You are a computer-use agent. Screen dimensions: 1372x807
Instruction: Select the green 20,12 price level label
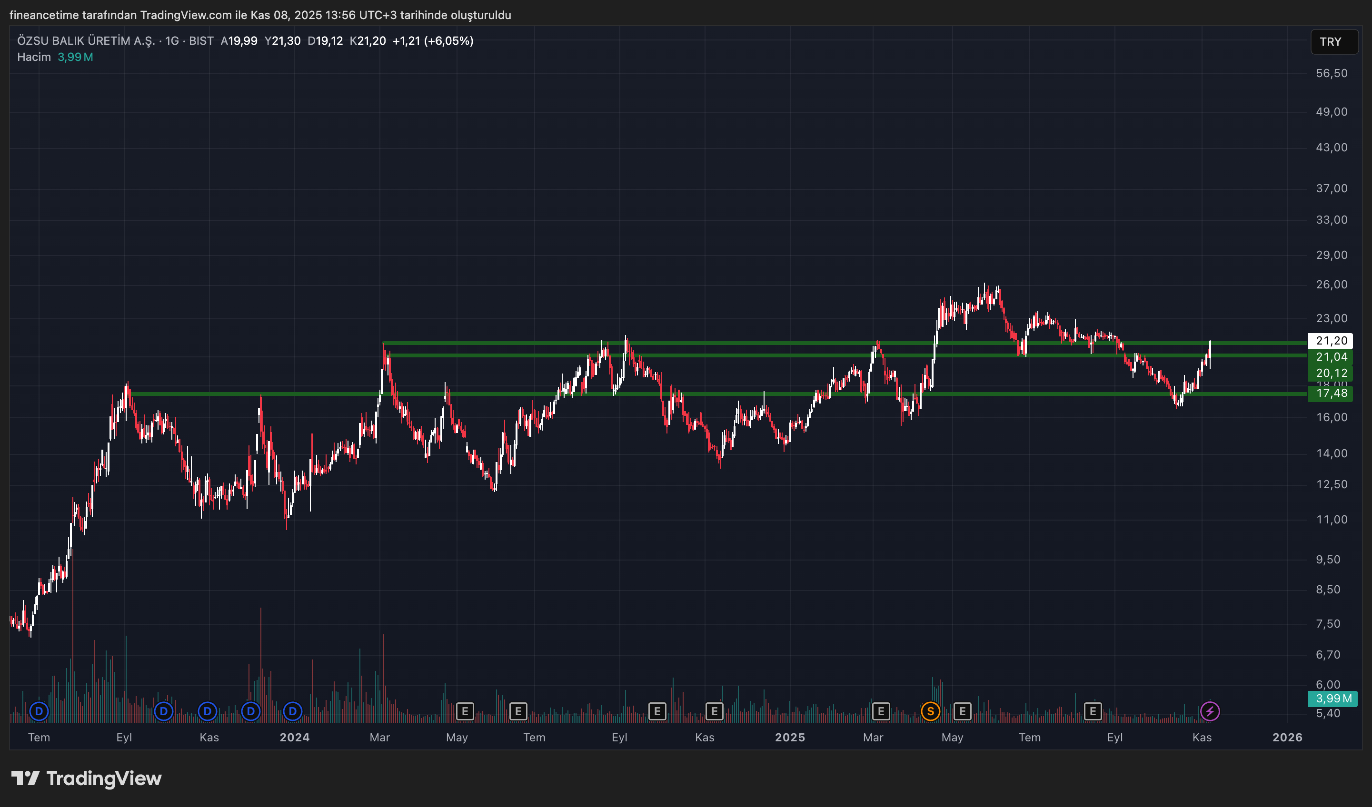pos(1331,373)
